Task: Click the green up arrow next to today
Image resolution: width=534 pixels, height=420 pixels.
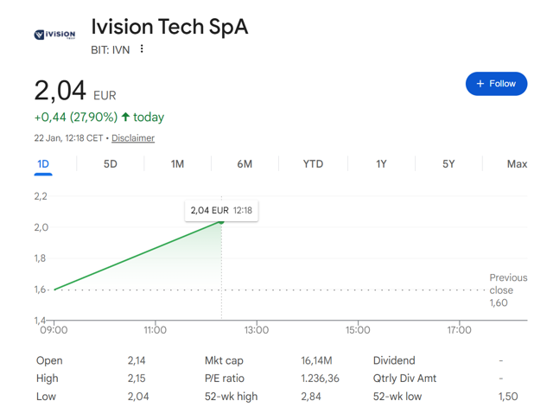Action: pyautogui.click(x=125, y=117)
